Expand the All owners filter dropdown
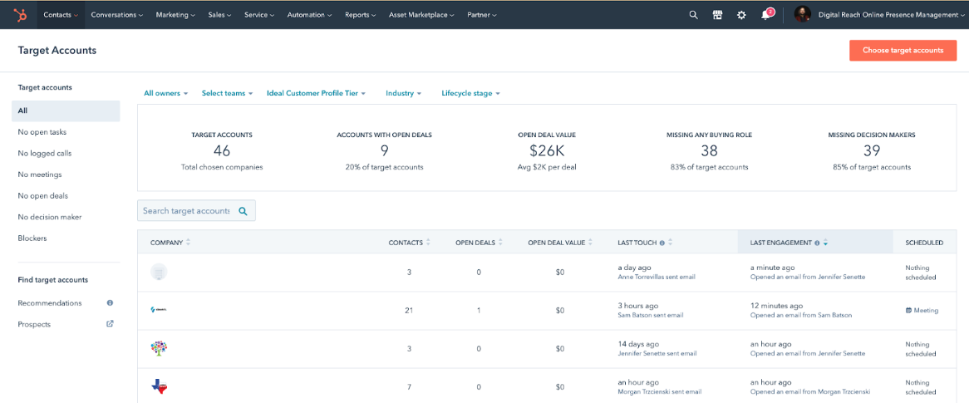Image resolution: width=969 pixels, height=403 pixels. (x=165, y=93)
